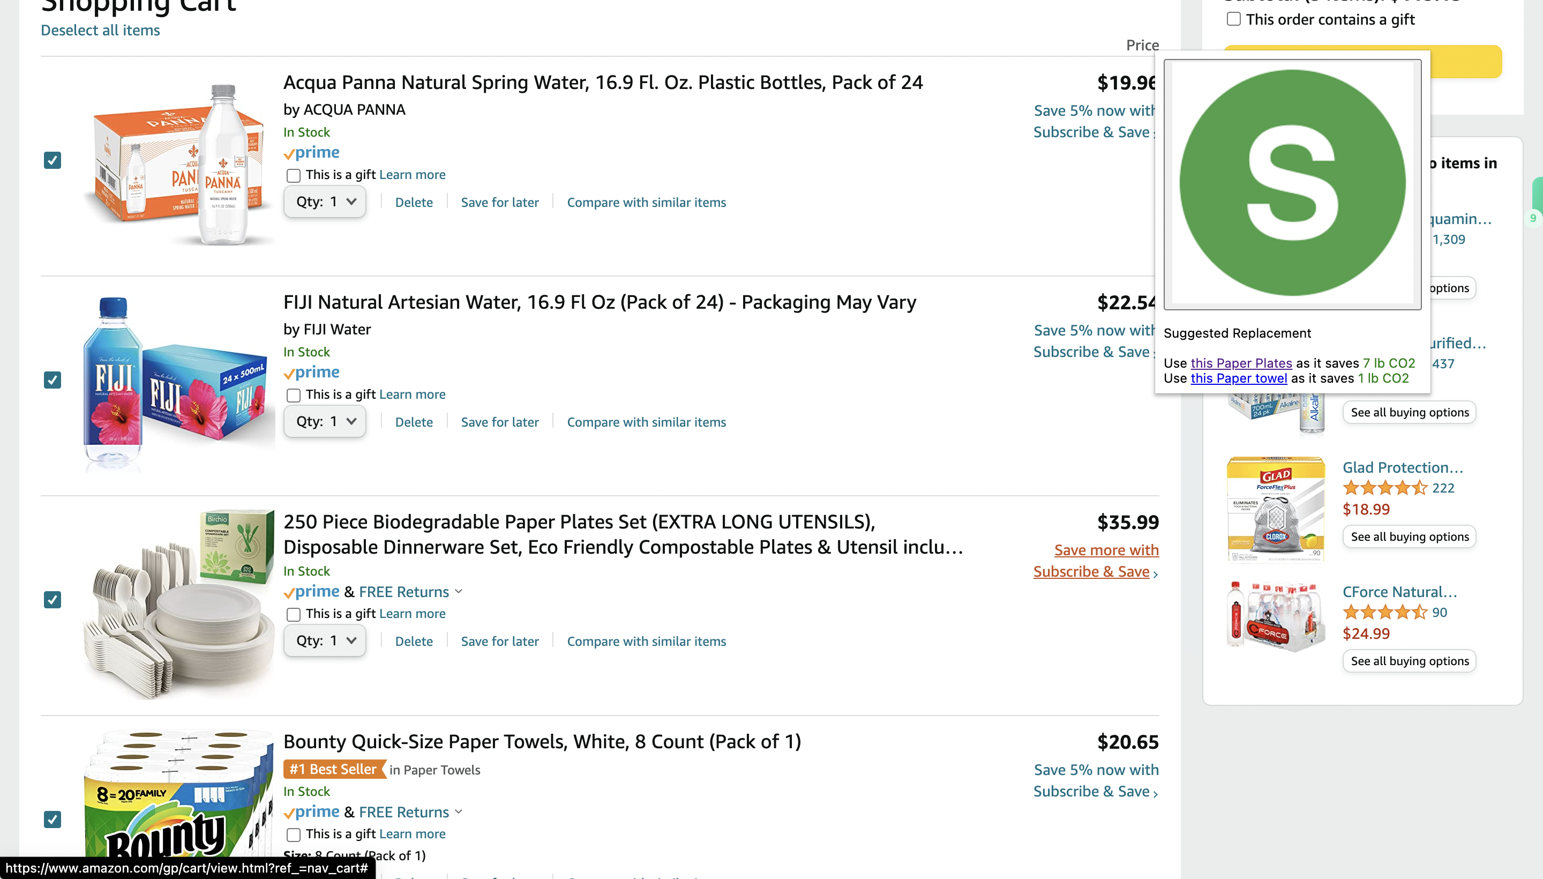
Task: Click the star rating for Glad Protection
Action: pyautogui.click(x=1385, y=488)
